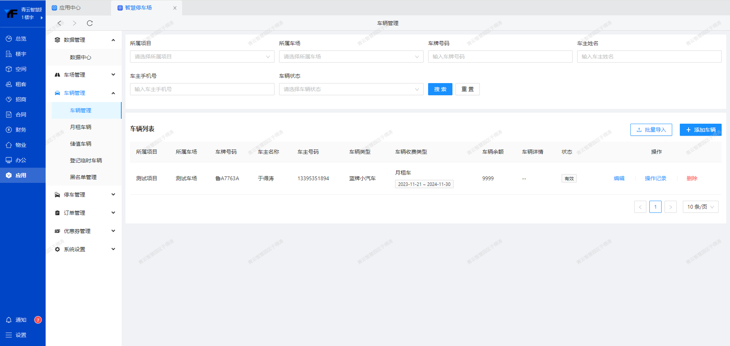Click the back navigation arrow
Image resolution: width=730 pixels, height=346 pixels.
point(59,23)
